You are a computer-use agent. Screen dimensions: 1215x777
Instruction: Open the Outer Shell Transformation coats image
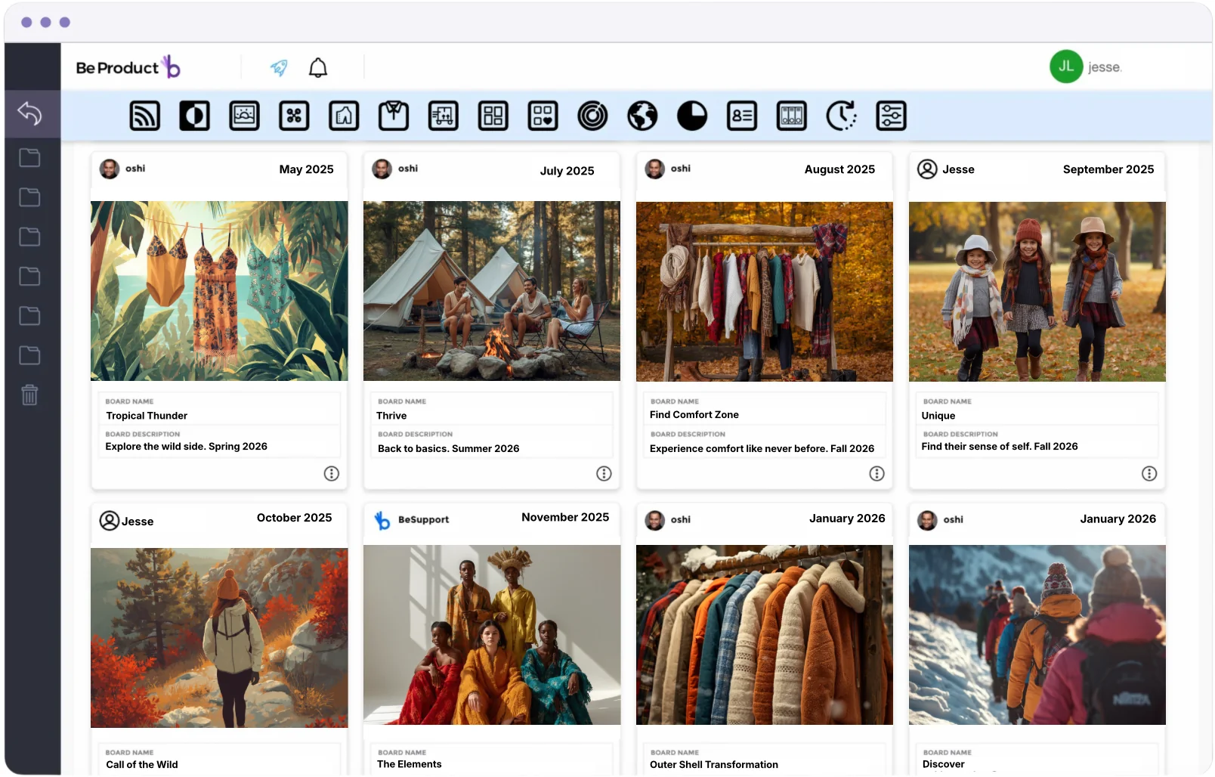point(765,635)
